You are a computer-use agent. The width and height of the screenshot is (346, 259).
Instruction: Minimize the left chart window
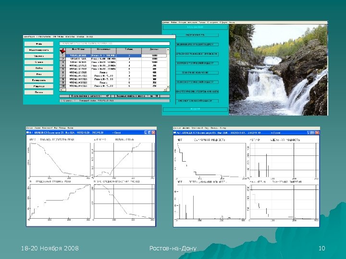pos(146,132)
